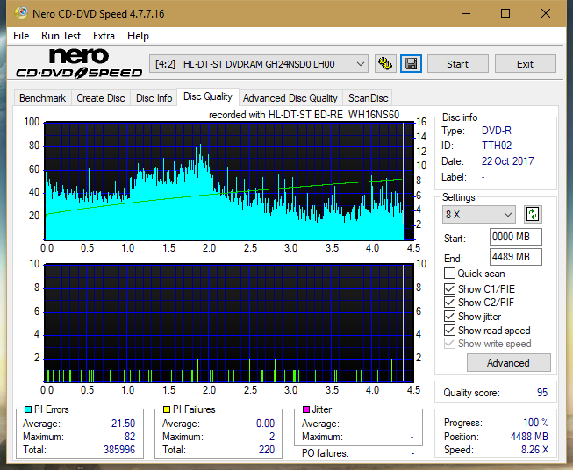Click the magenta Jitter legend swatch

coord(306,409)
